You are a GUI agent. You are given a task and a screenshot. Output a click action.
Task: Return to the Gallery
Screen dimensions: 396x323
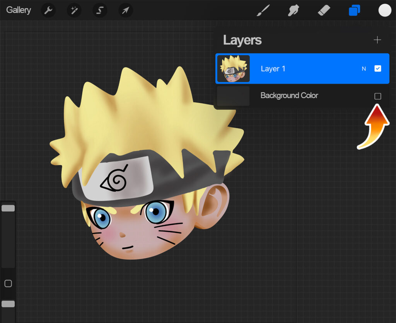pos(19,10)
